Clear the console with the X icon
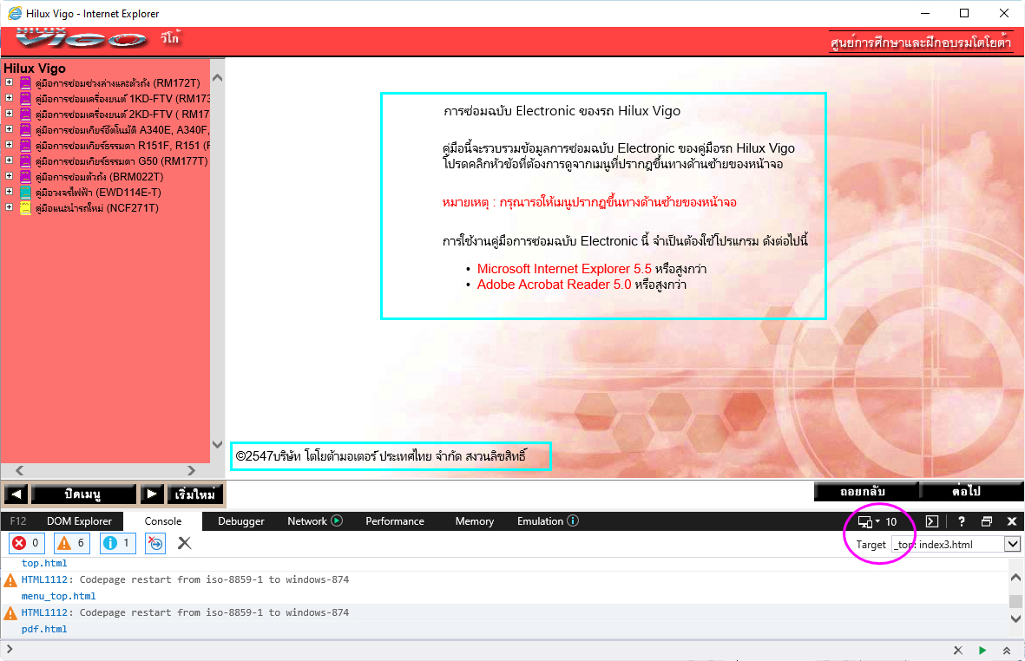 (185, 543)
